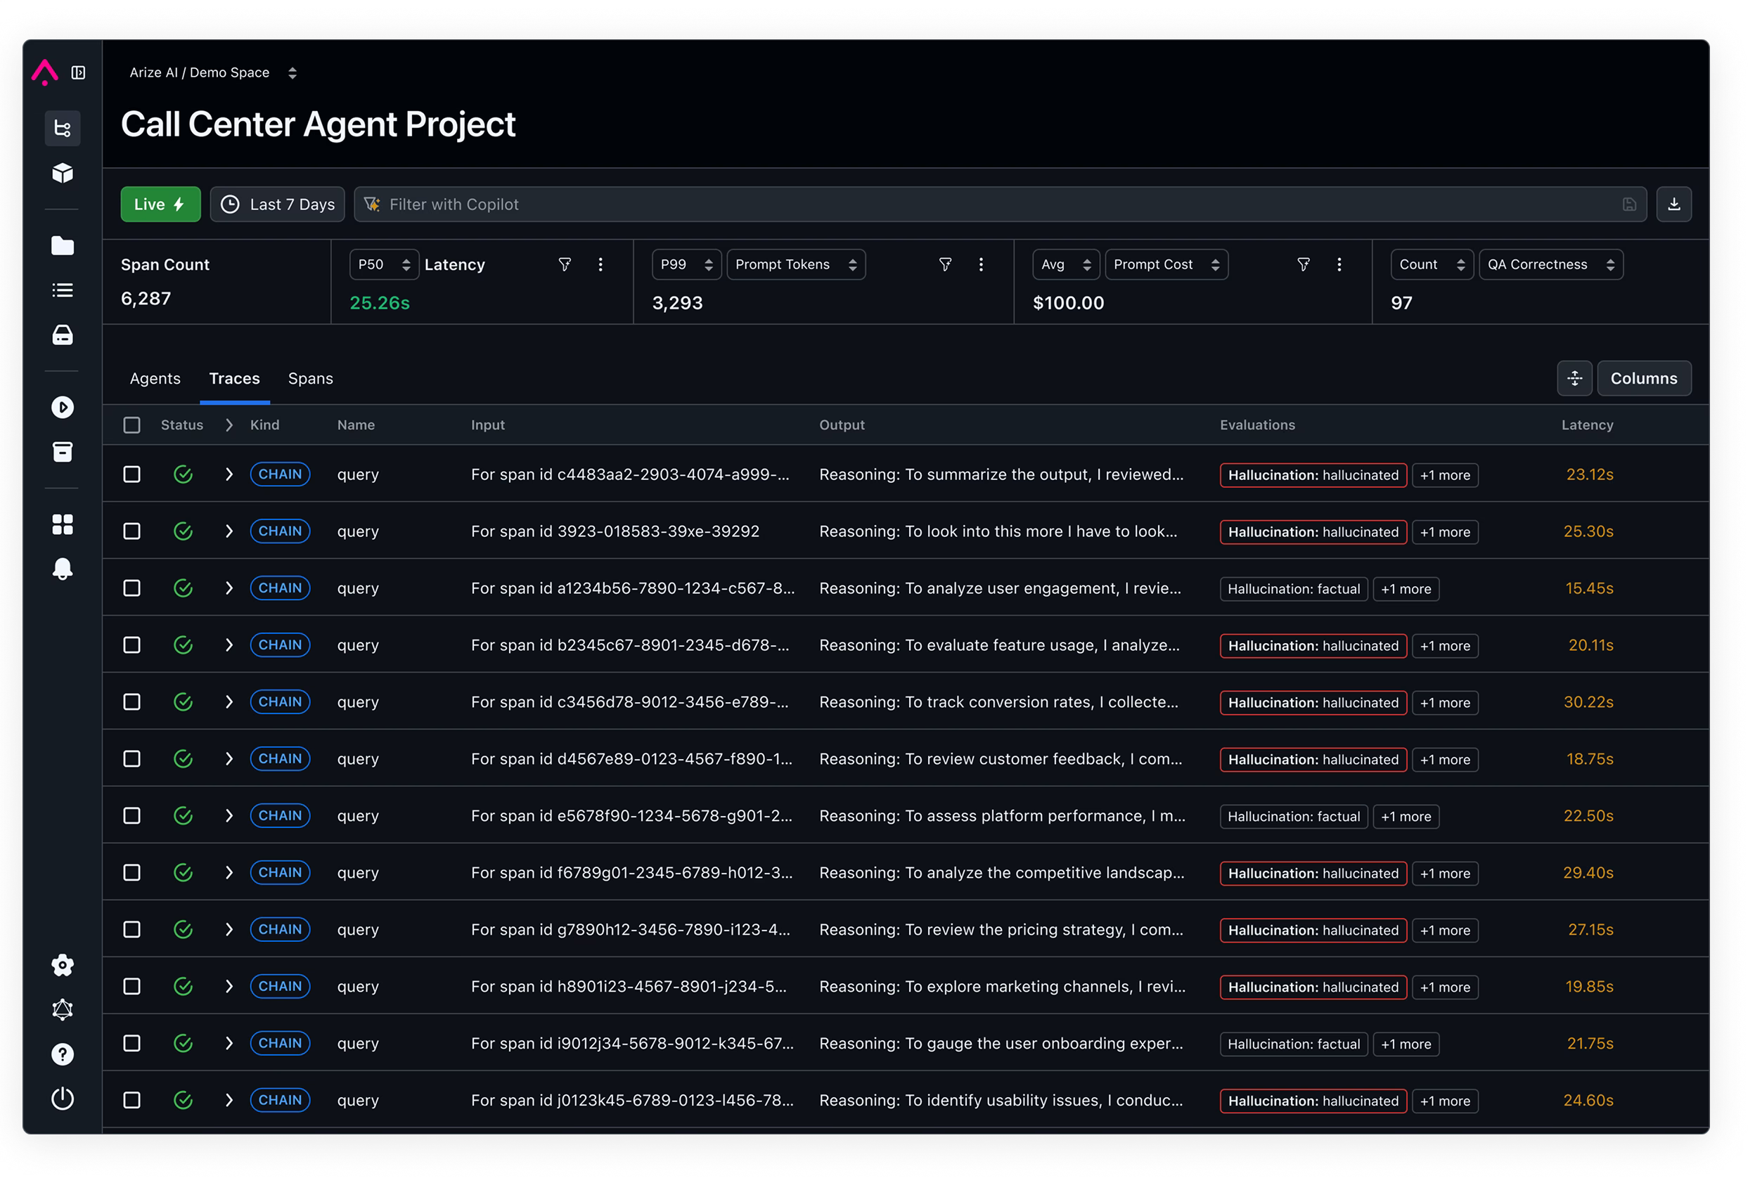Image resolution: width=1755 pixels, height=1185 pixels.
Task: Click the Latency filter funnel icon
Action: (564, 264)
